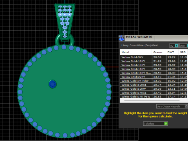
Task: Click the 23.36 grams cell
Action: [x=159, y=81]
